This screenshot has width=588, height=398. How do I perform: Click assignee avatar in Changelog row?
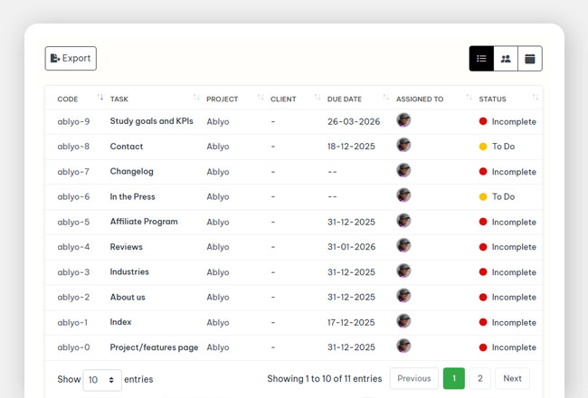[x=403, y=170]
